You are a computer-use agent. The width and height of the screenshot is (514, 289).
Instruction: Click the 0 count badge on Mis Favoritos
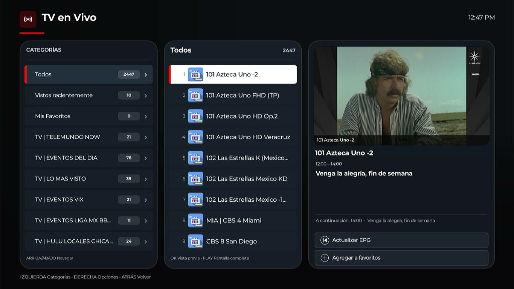[129, 116]
